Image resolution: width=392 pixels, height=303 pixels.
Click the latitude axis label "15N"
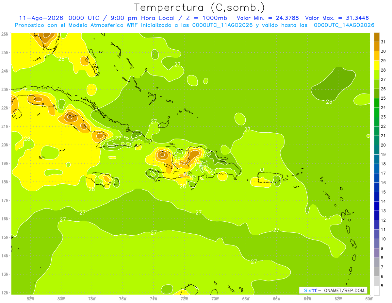[5, 237]
